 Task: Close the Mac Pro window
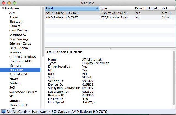click(4, 3)
